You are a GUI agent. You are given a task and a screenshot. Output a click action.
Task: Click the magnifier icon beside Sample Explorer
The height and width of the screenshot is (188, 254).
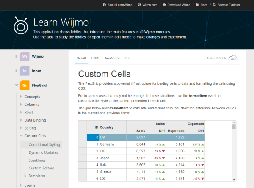[x=215, y=5]
